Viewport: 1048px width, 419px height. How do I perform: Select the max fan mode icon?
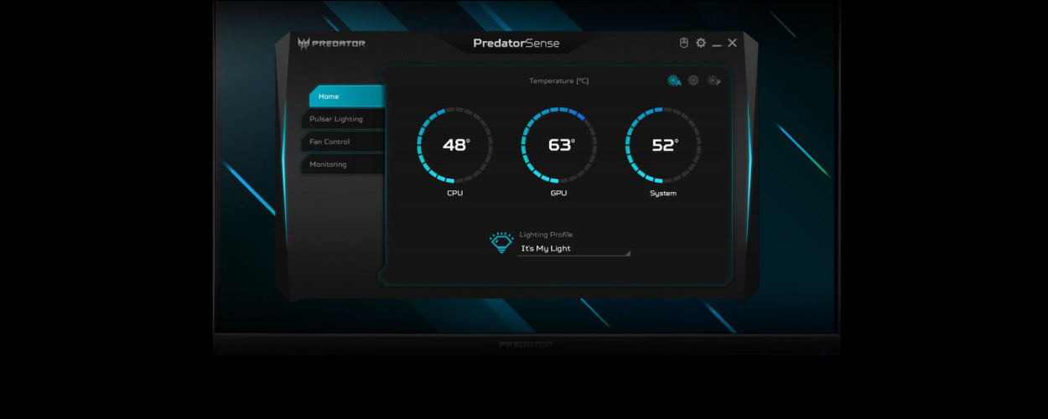tap(693, 80)
